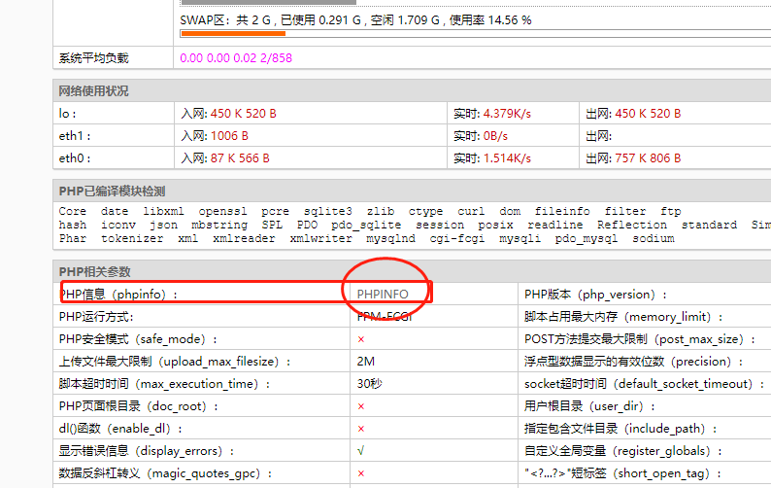Click eth1 inbound value 1006 B
The image size is (771, 488).
coord(229,136)
